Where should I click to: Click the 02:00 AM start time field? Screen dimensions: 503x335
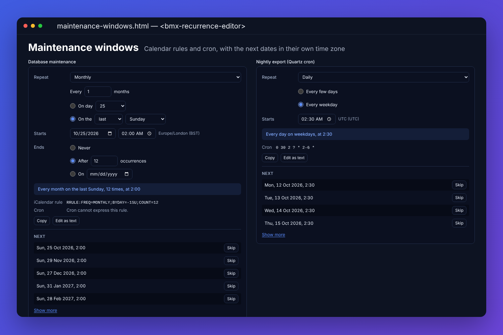click(137, 133)
